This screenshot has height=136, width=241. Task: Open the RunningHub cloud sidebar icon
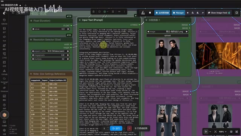(4, 79)
